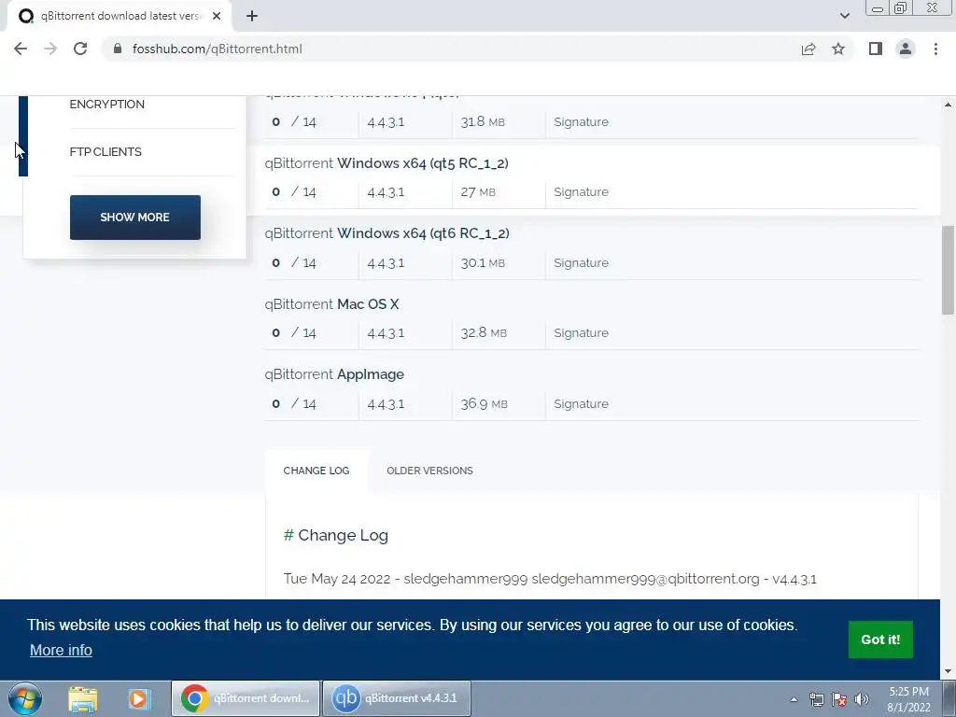Image resolution: width=956 pixels, height=717 pixels.
Task: Click the page vertical scrollbar thumb
Action: 948,270
